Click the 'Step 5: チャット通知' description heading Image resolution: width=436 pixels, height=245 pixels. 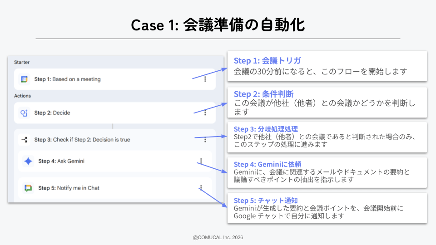pyautogui.click(x=266, y=201)
